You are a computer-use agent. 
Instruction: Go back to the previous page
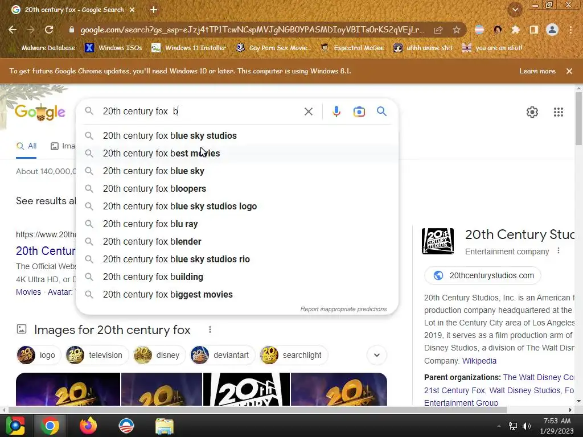[x=13, y=30]
